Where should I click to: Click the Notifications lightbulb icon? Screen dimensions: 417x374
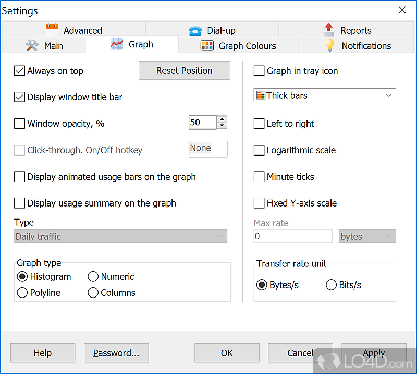pyautogui.click(x=330, y=45)
